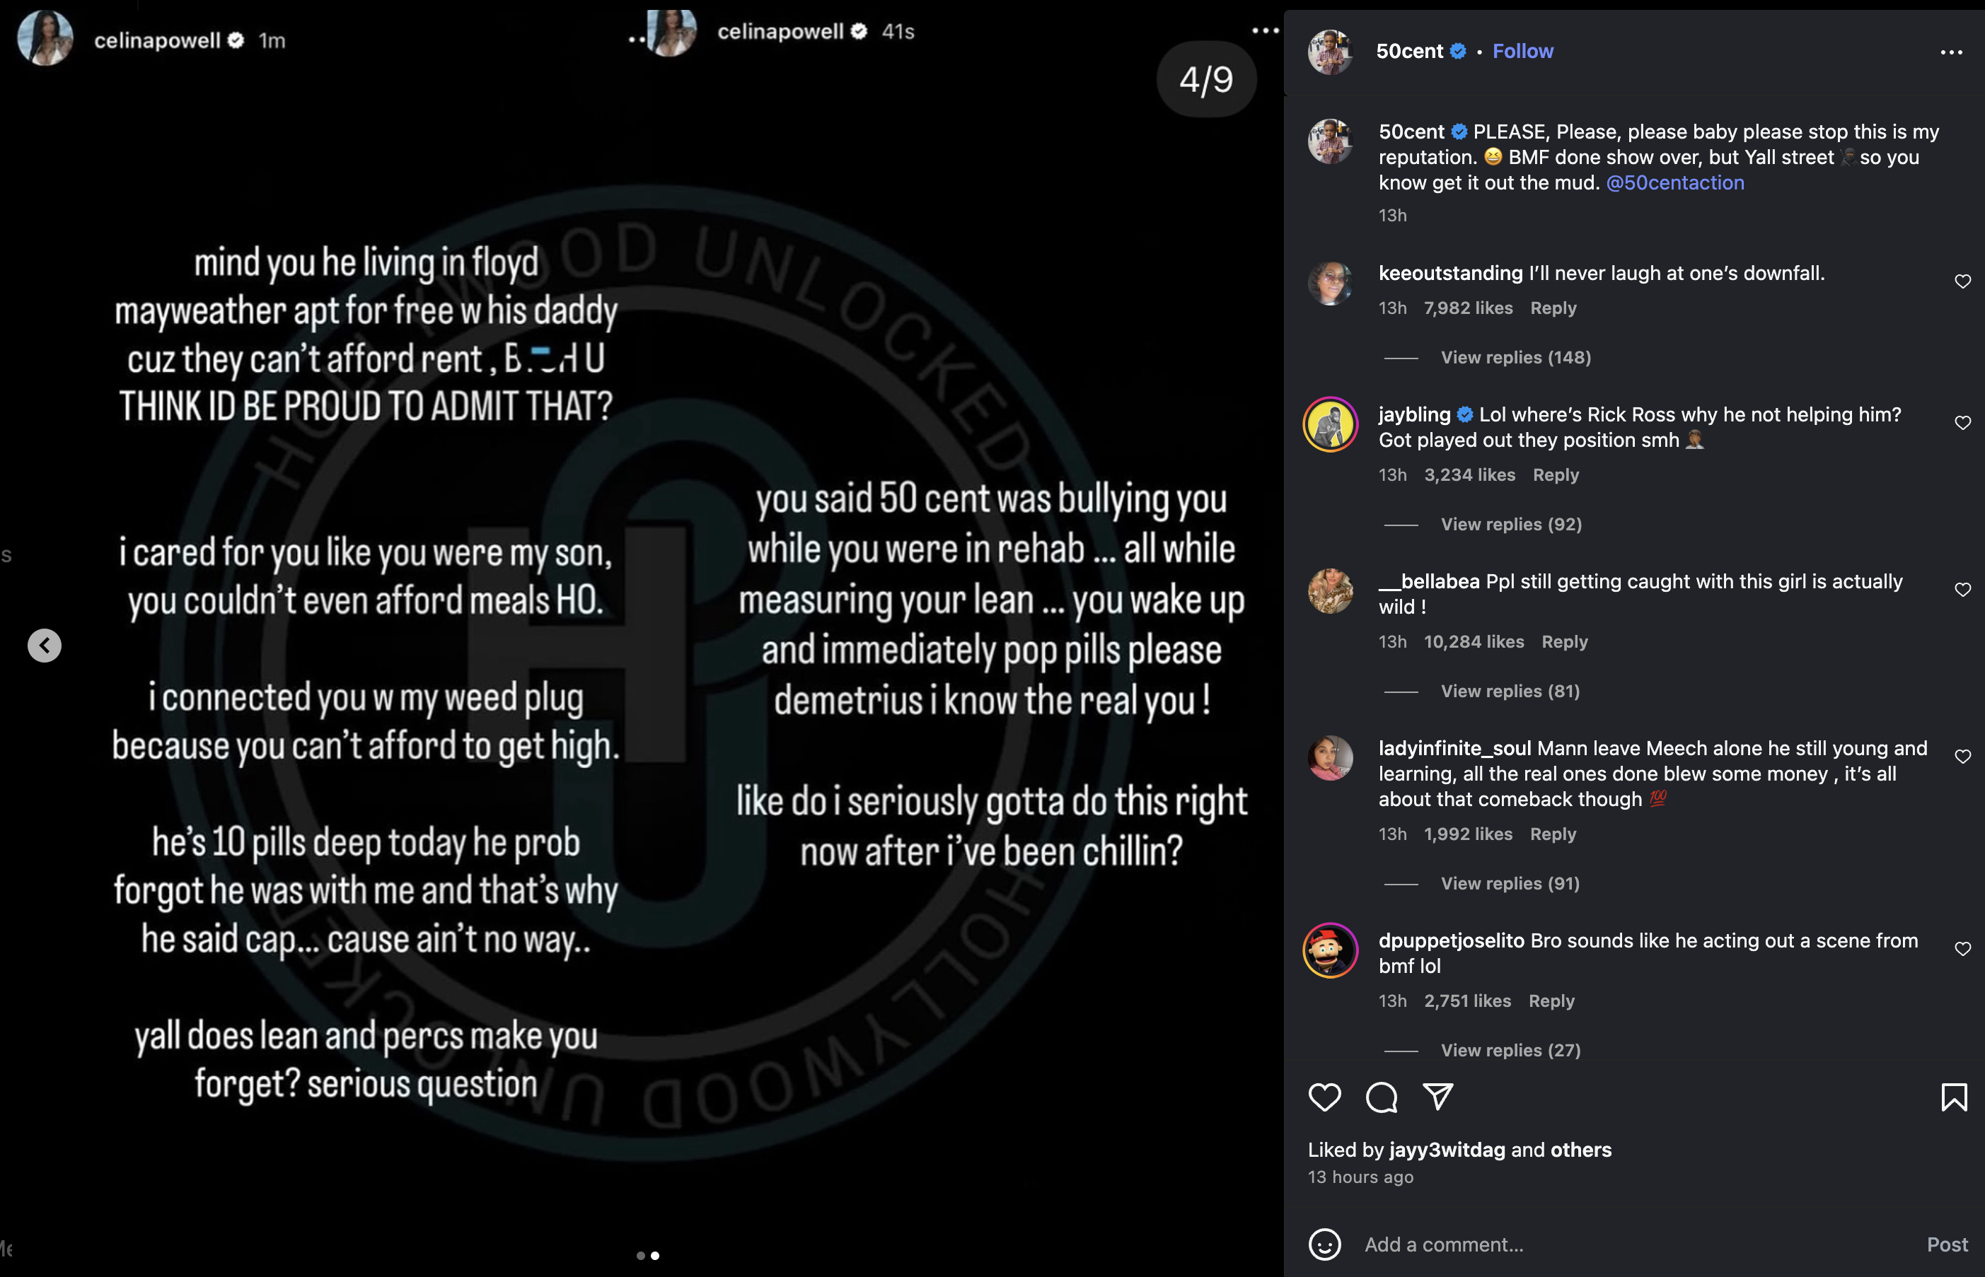Reply to ladyinfinite_soul's comment

(x=1552, y=834)
